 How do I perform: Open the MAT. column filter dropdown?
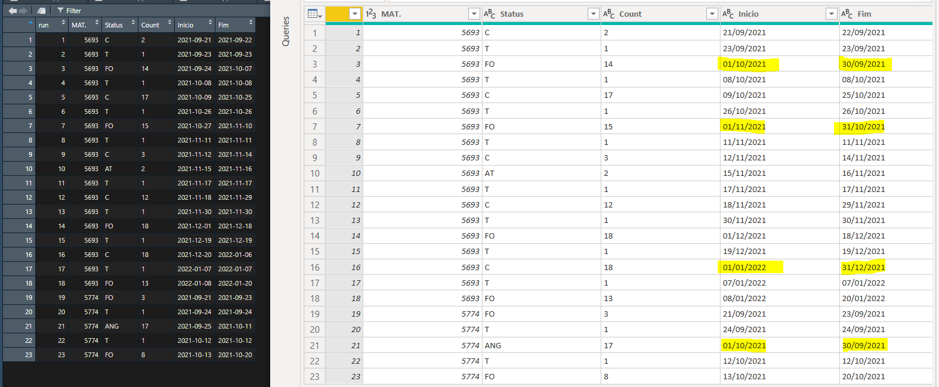pyautogui.click(x=474, y=14)
